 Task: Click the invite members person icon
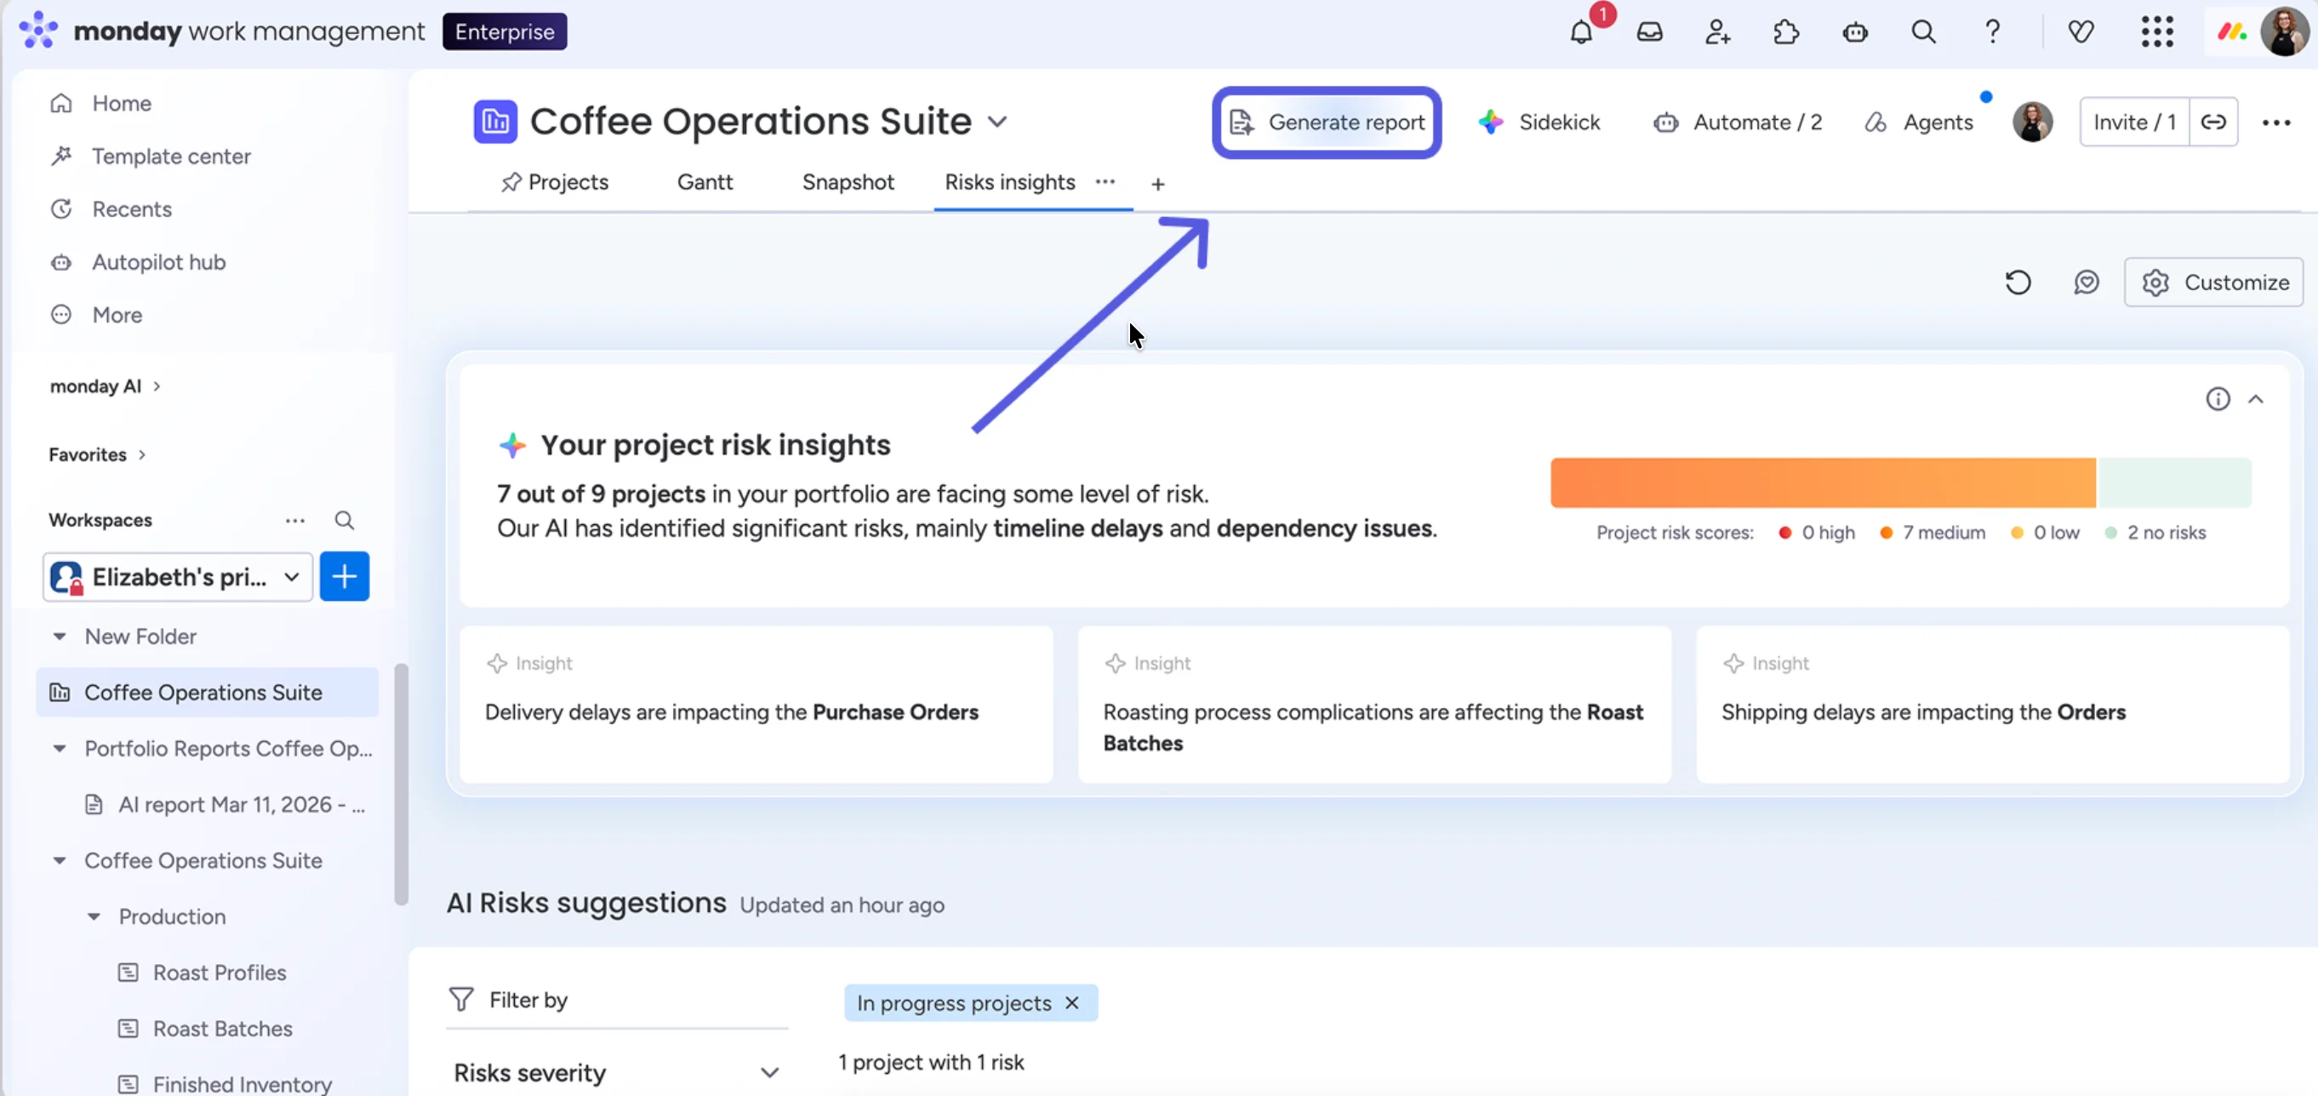pos(1718,32)
